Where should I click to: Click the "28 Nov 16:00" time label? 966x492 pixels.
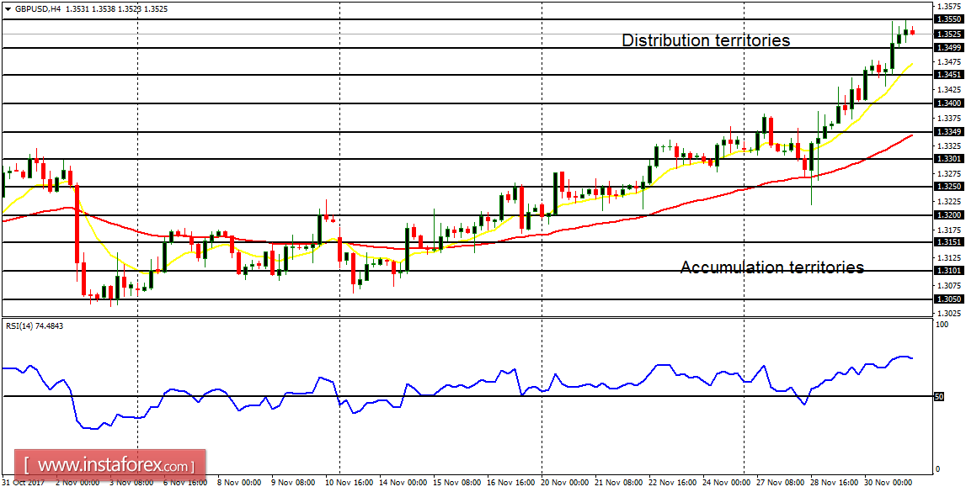pos(835,484)
